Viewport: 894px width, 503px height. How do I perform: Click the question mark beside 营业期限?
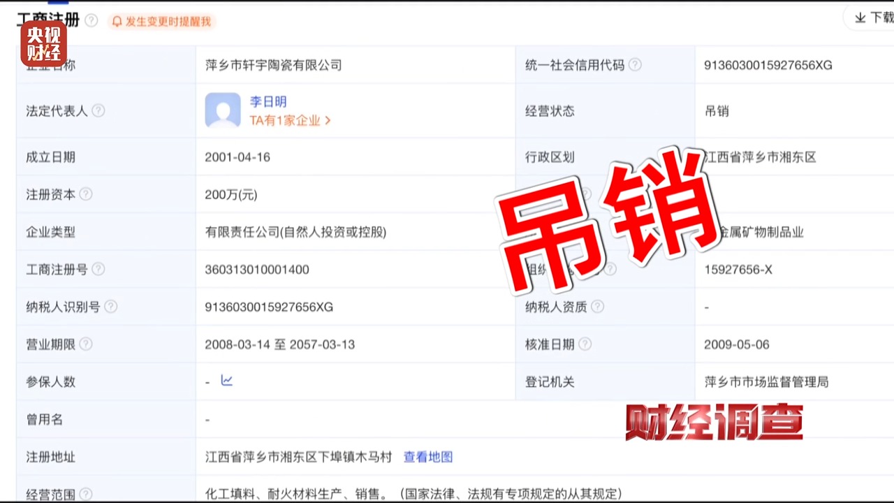click(85, 344)
